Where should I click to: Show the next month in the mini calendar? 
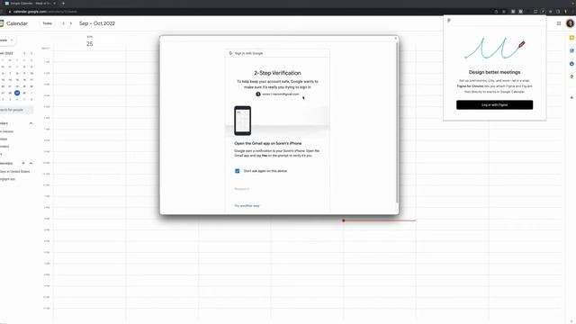(x=31, y=53)
